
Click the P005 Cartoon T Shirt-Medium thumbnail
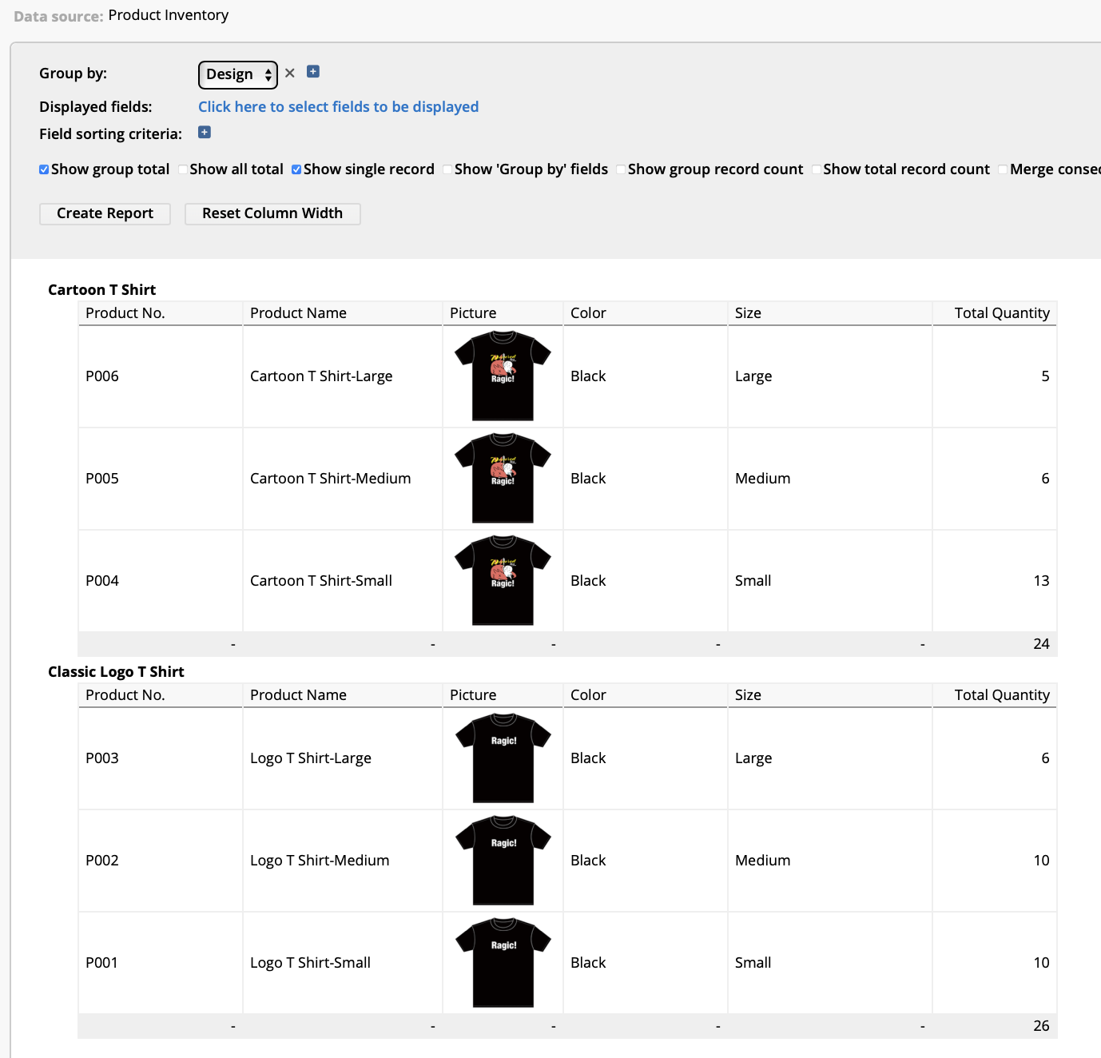pos(503,478)
